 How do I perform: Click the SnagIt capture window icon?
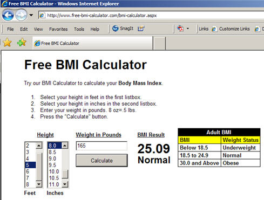point(141,29)
